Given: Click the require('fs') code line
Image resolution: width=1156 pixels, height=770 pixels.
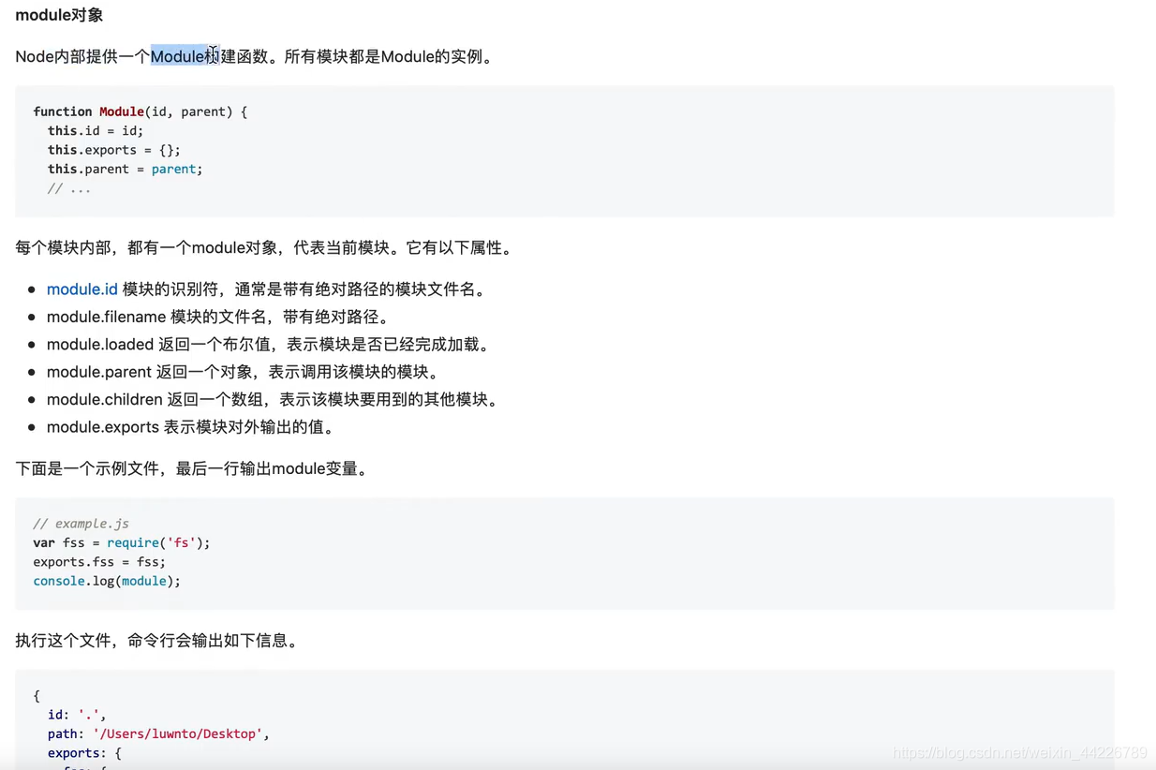Looking at the screenshot, I should coord(122,542).
